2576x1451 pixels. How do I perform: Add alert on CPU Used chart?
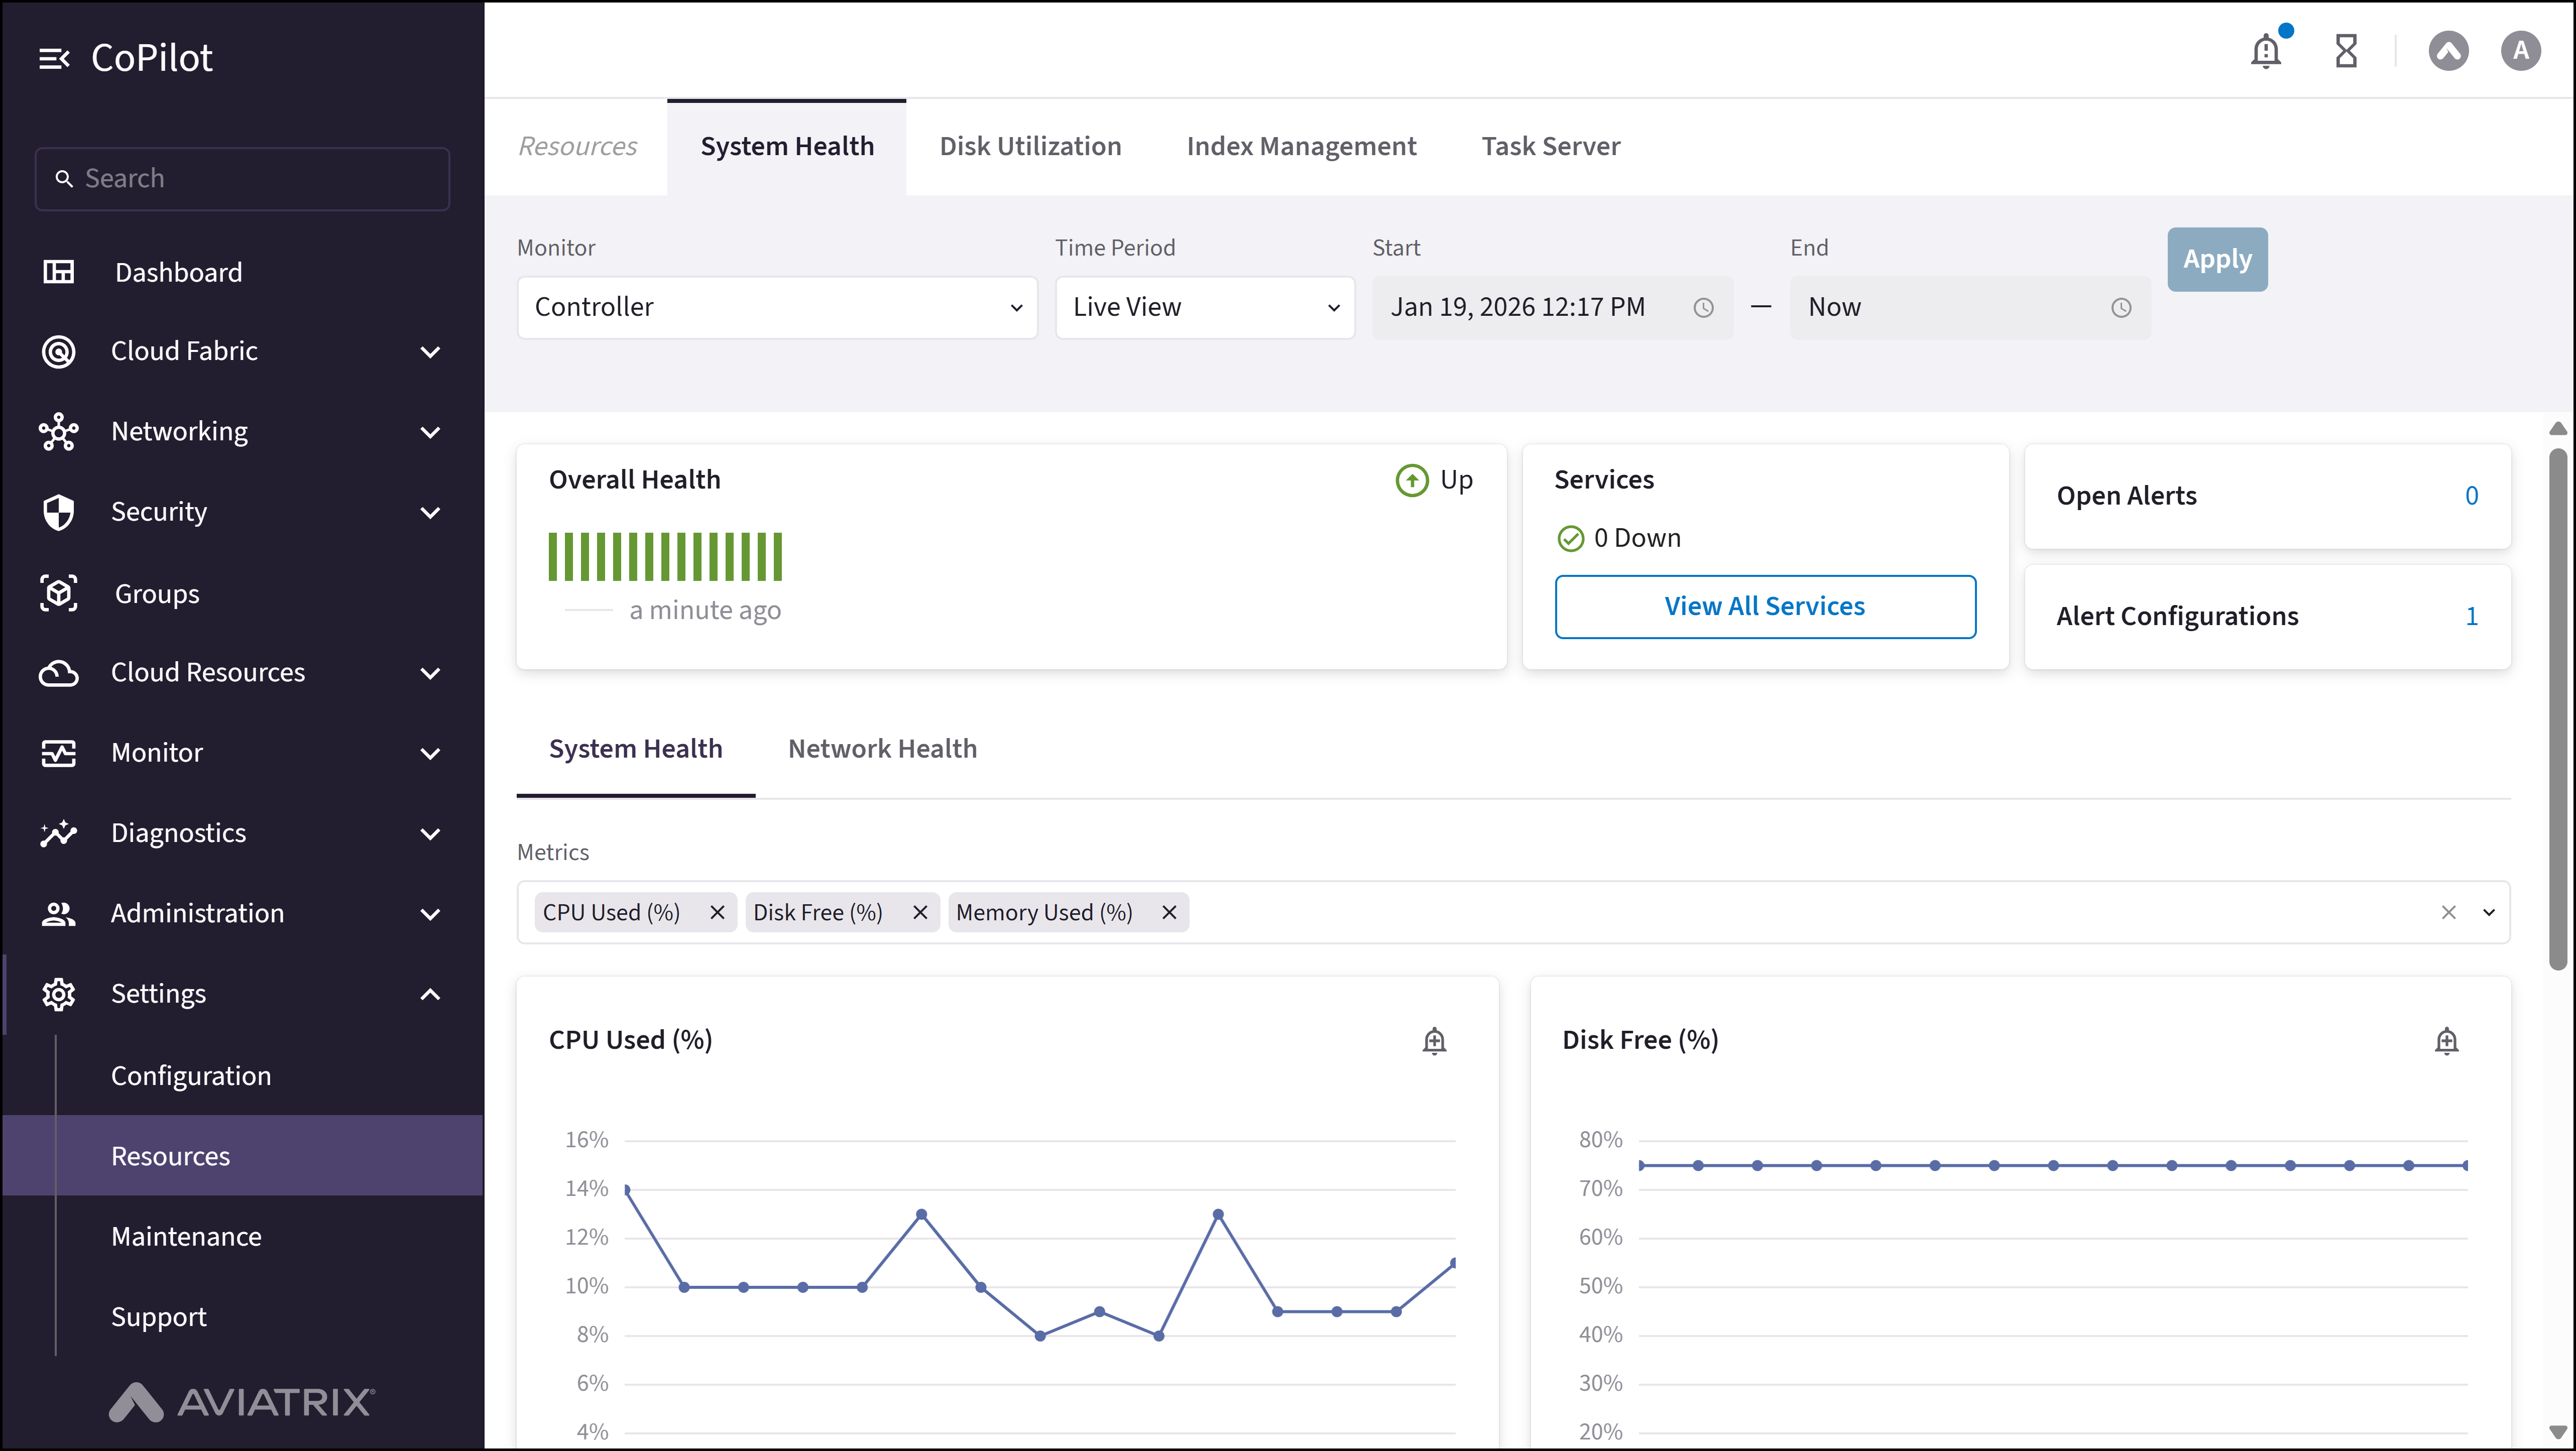click(x=1434, y=1041)
